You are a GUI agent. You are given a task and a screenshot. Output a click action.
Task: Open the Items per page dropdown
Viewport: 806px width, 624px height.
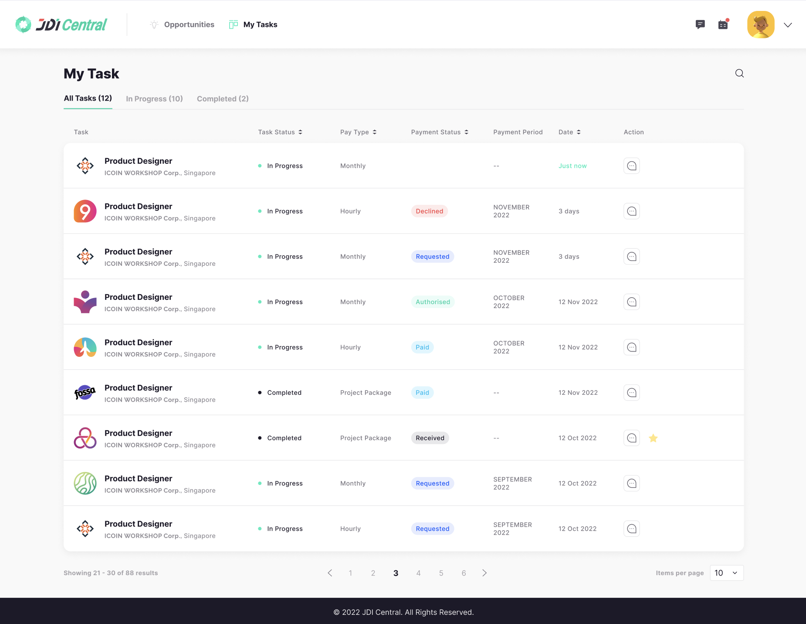pyautogui.click(x=726, y=573)
